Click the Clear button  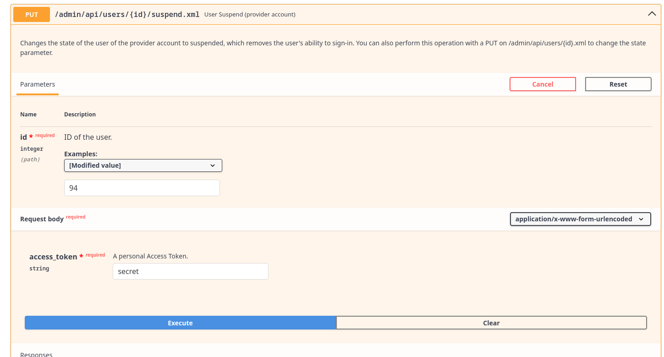(491, 323)
